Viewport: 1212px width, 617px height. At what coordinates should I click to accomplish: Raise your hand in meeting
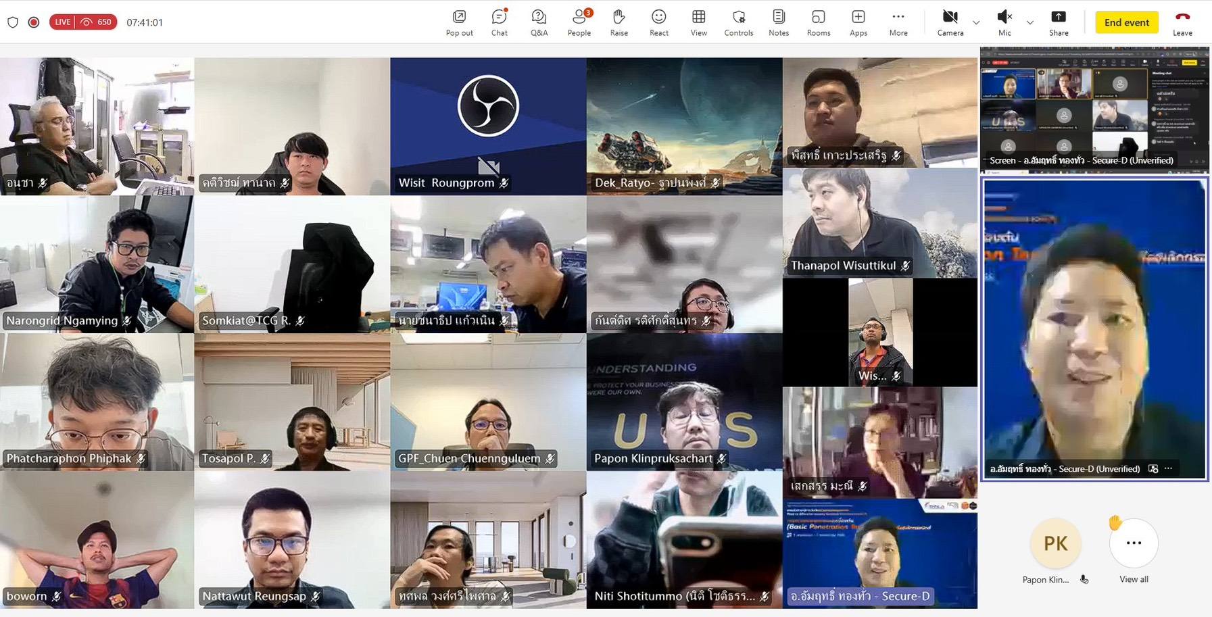(619, 22)
